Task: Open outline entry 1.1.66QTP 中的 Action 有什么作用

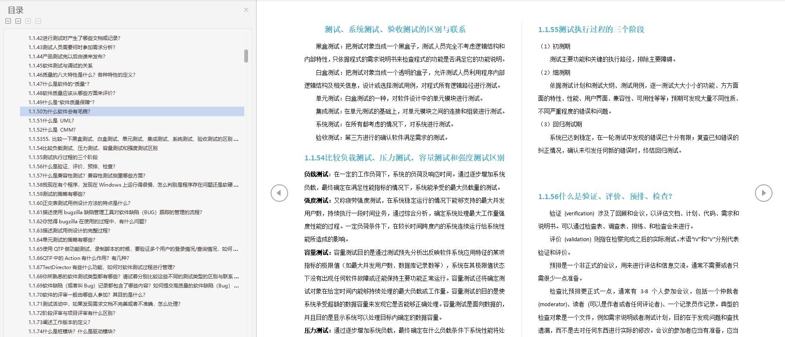Action: click(79, 258)
